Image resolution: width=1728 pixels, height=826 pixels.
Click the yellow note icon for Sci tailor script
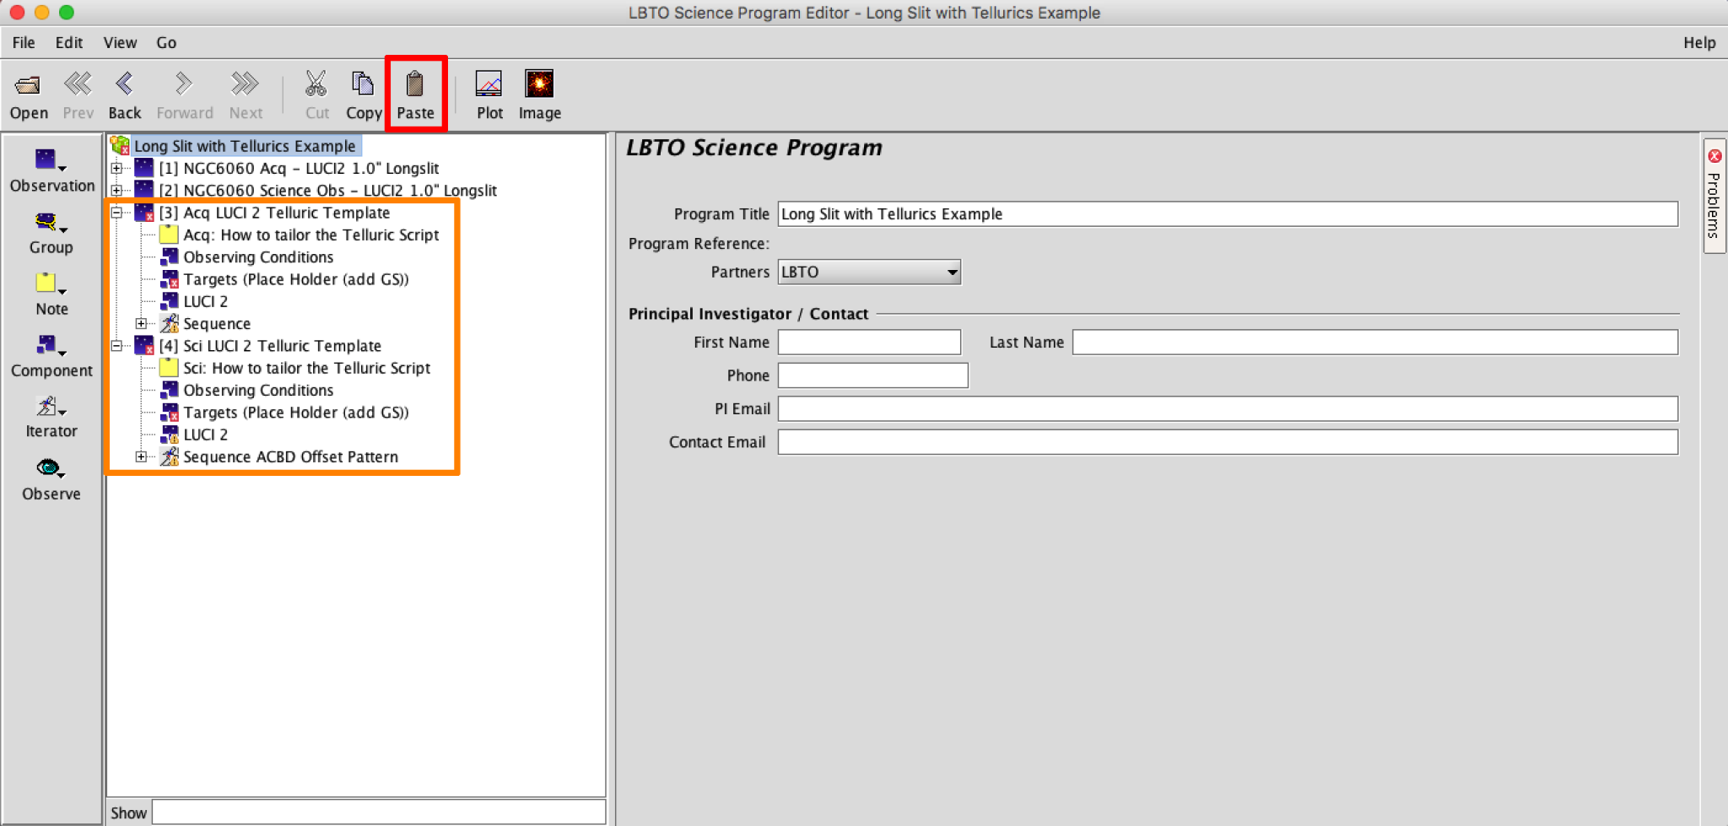169,368
